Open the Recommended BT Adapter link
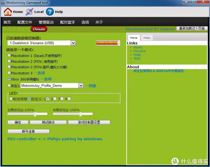 coord(150,29)
